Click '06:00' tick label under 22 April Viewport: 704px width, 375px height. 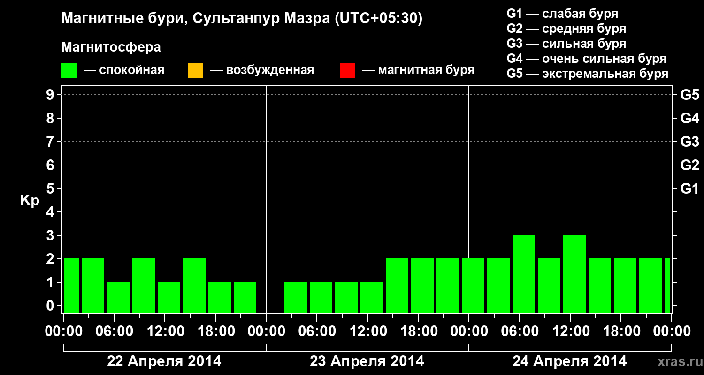coord(114,331)
